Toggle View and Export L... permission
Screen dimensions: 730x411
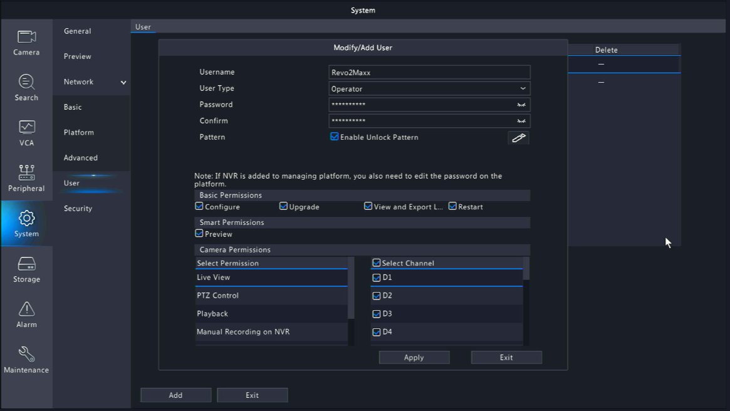(x=368, y=206)
